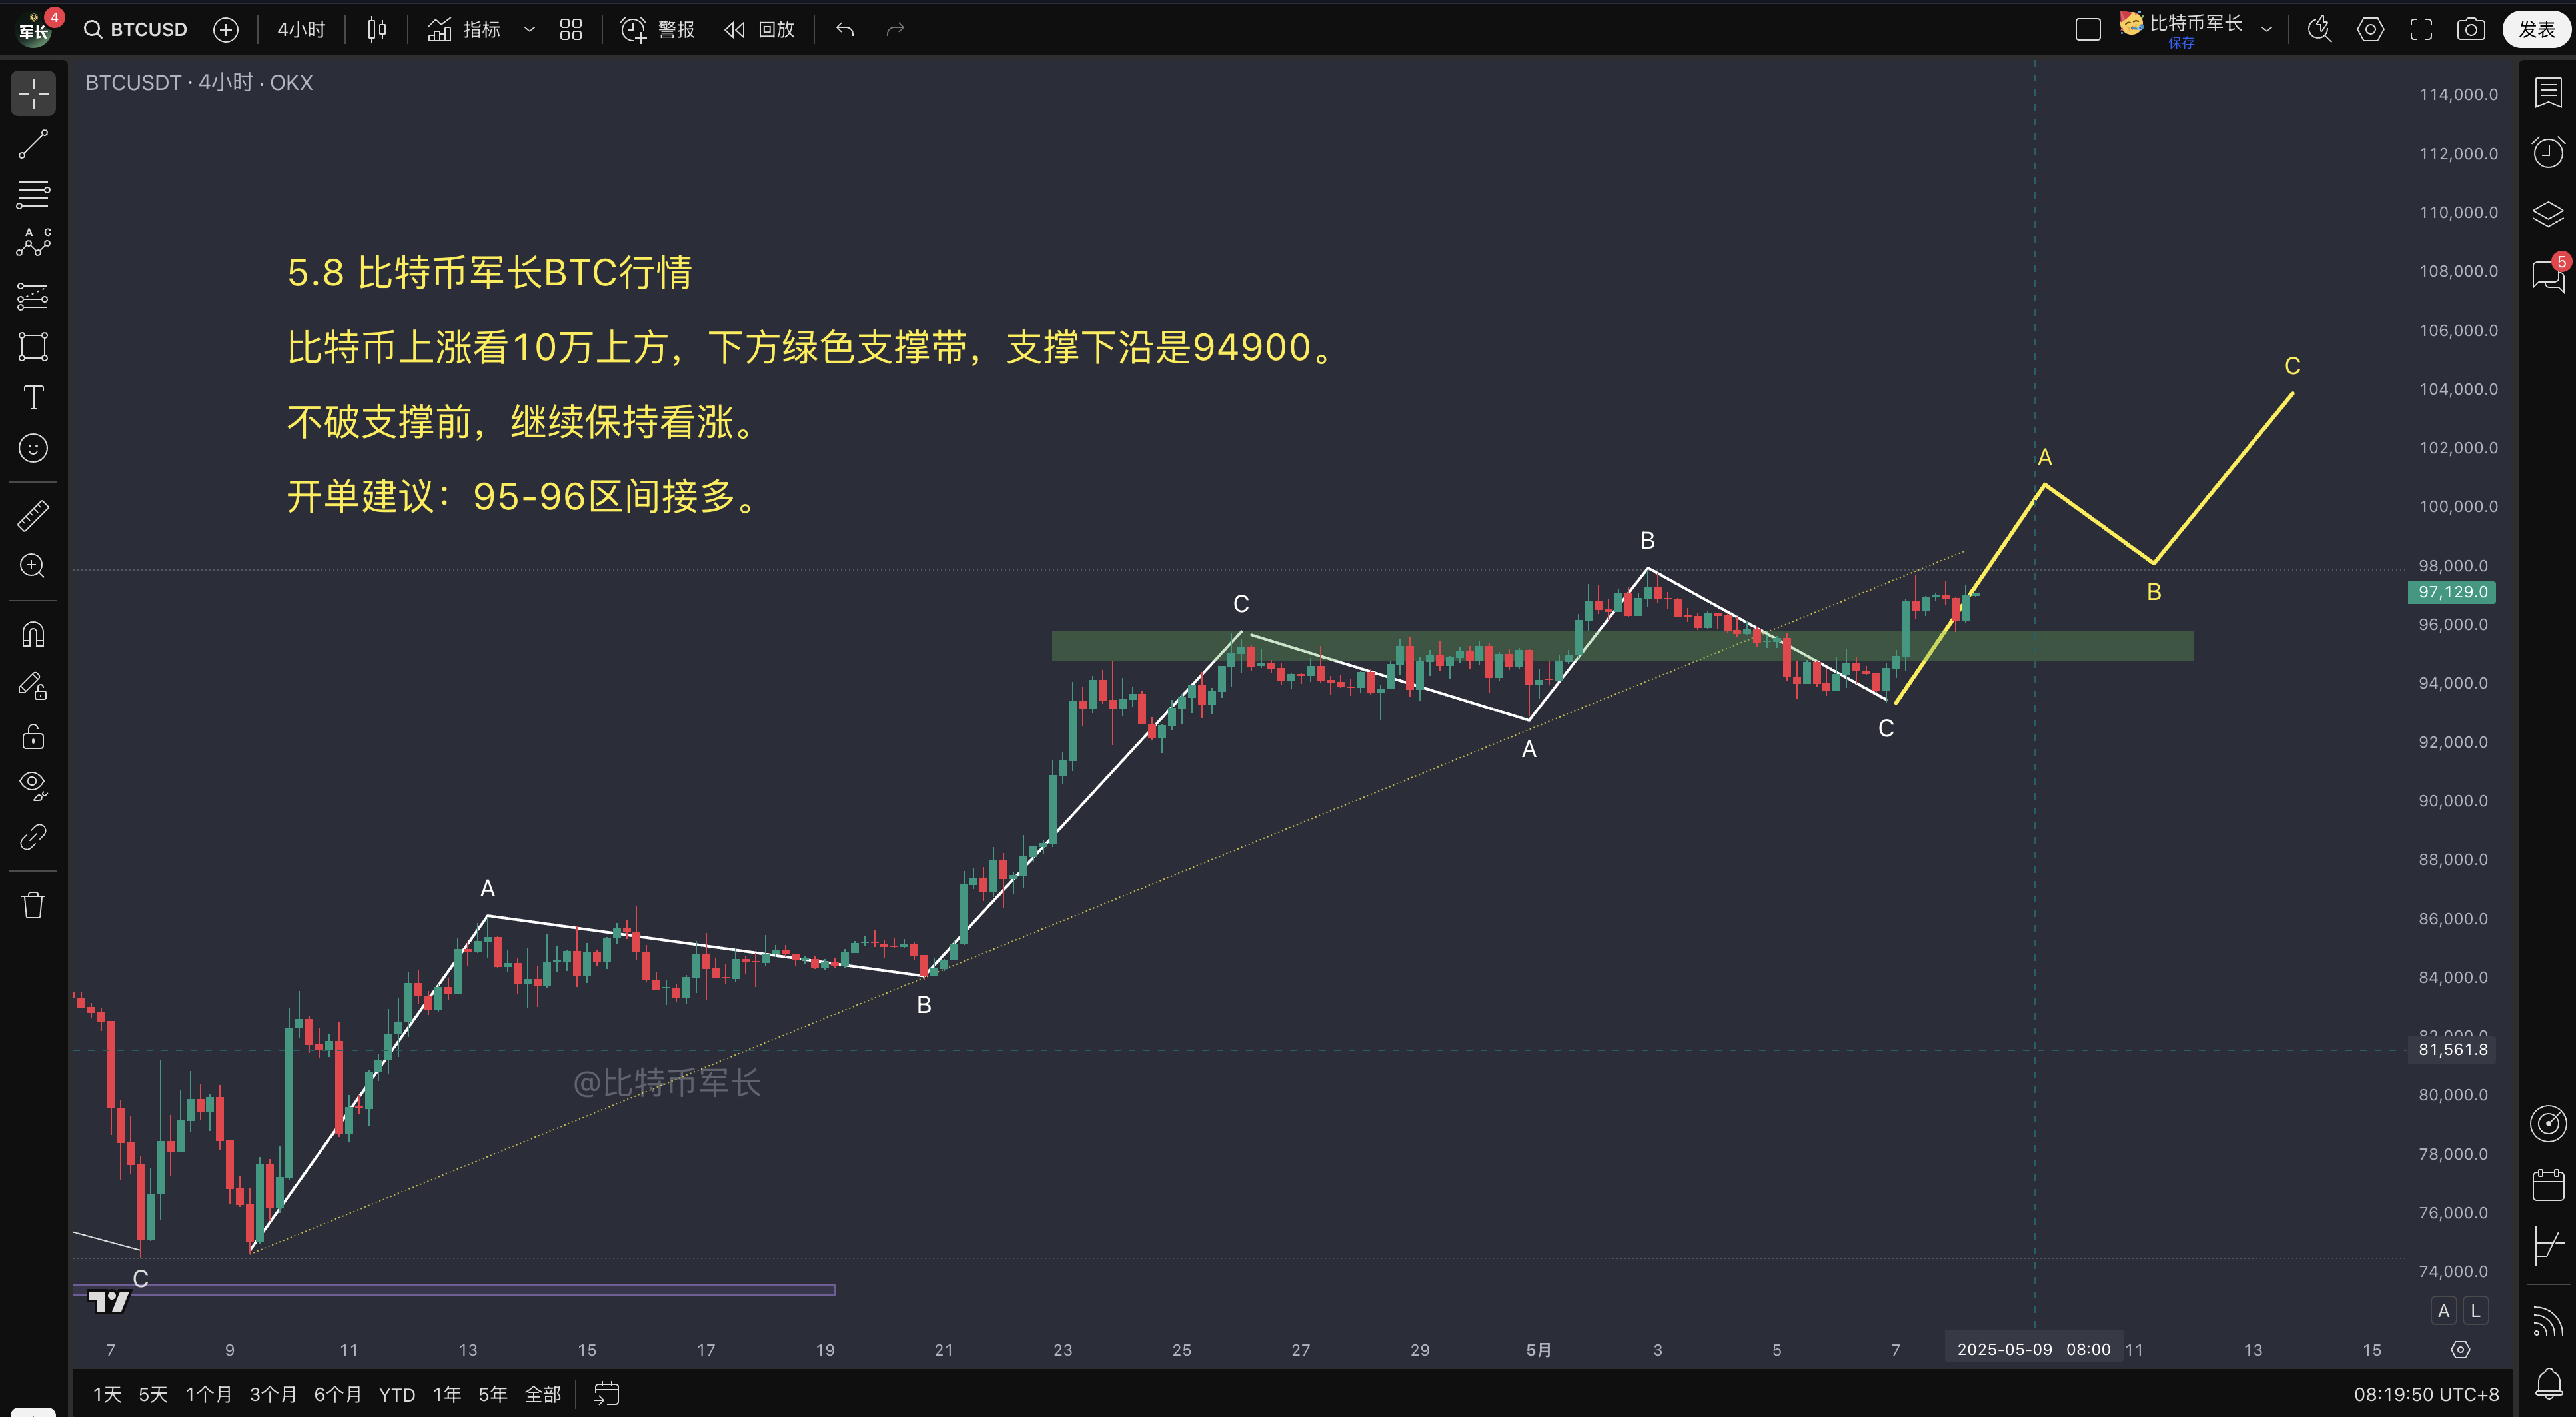
Task: Click the link drawings chain icon
Action: tap(33, 837)
